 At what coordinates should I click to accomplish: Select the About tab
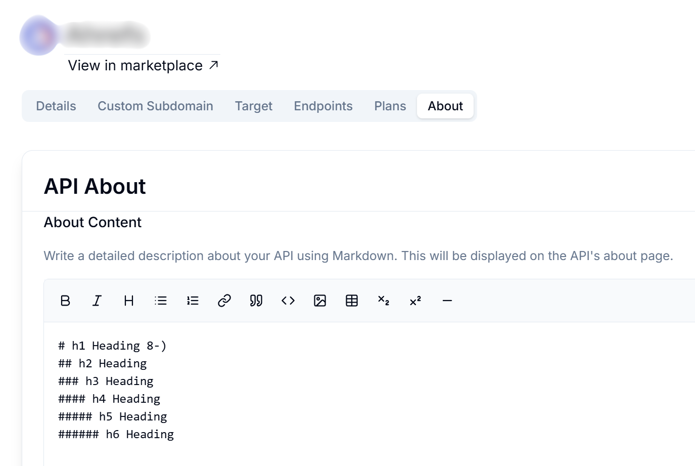point(445,106)
